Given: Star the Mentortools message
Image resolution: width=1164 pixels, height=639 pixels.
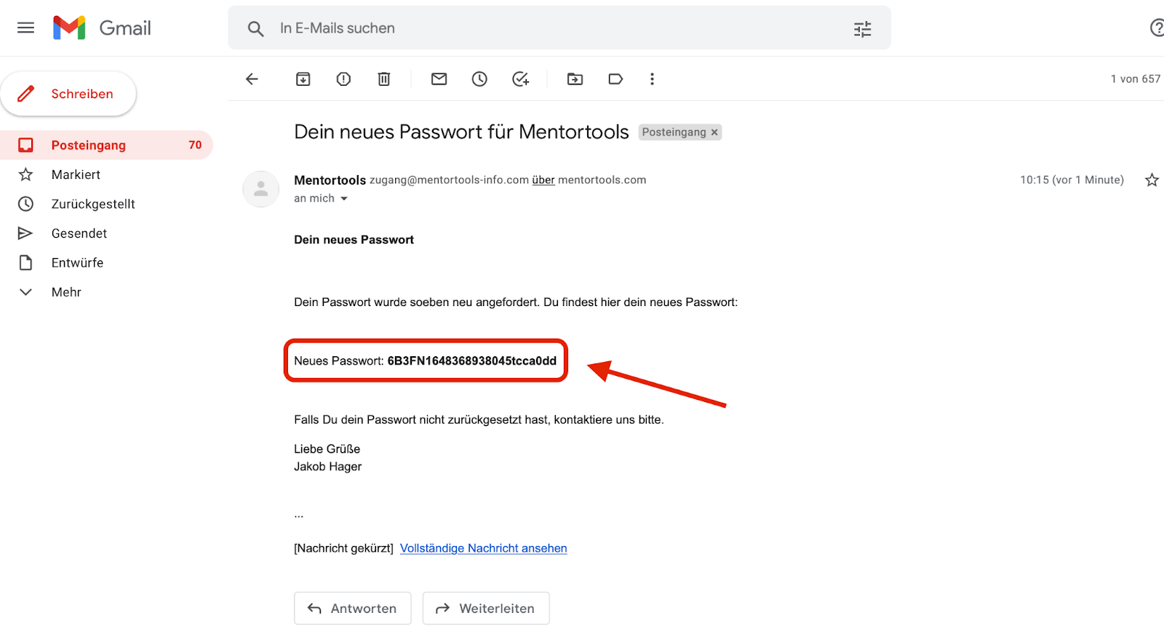Looking at the screenshot, I should 1152,180.
